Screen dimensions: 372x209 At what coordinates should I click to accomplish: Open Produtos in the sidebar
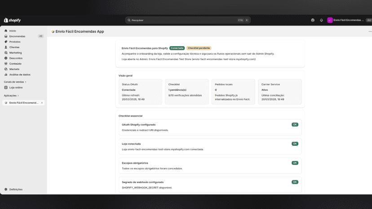click(15, 42)
